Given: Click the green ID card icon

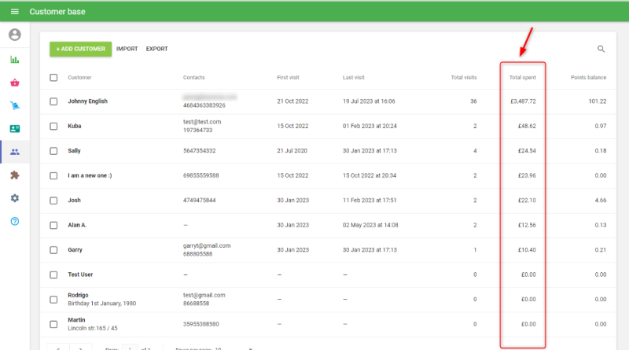Looking at the screenshot, I should pos(14,129).
